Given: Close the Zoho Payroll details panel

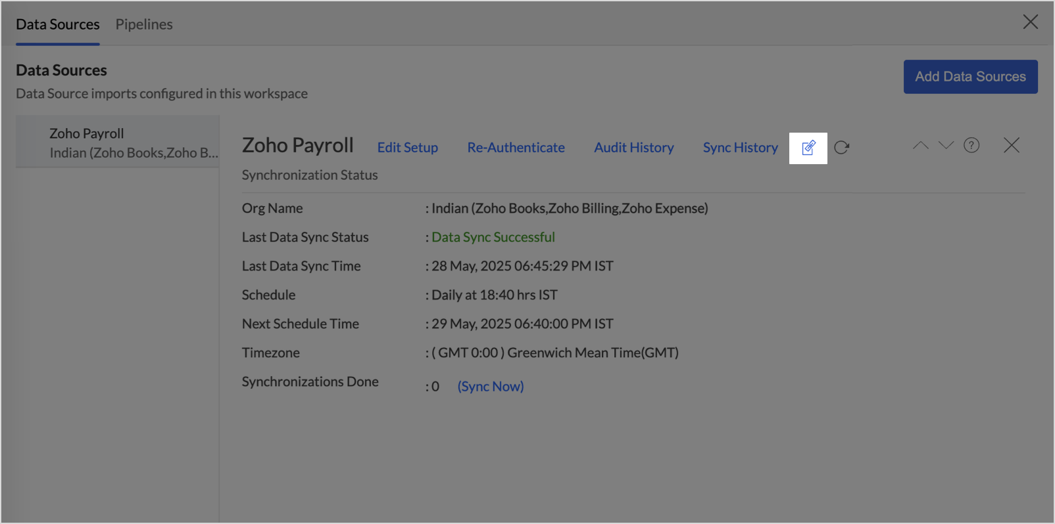Looking at the screenshot, I should 1011,145.
